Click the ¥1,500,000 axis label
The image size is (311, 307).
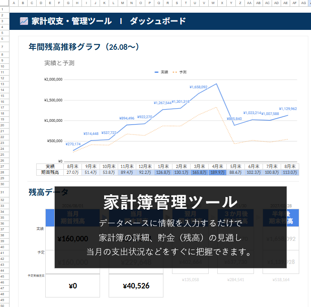(x=53, y=100)
